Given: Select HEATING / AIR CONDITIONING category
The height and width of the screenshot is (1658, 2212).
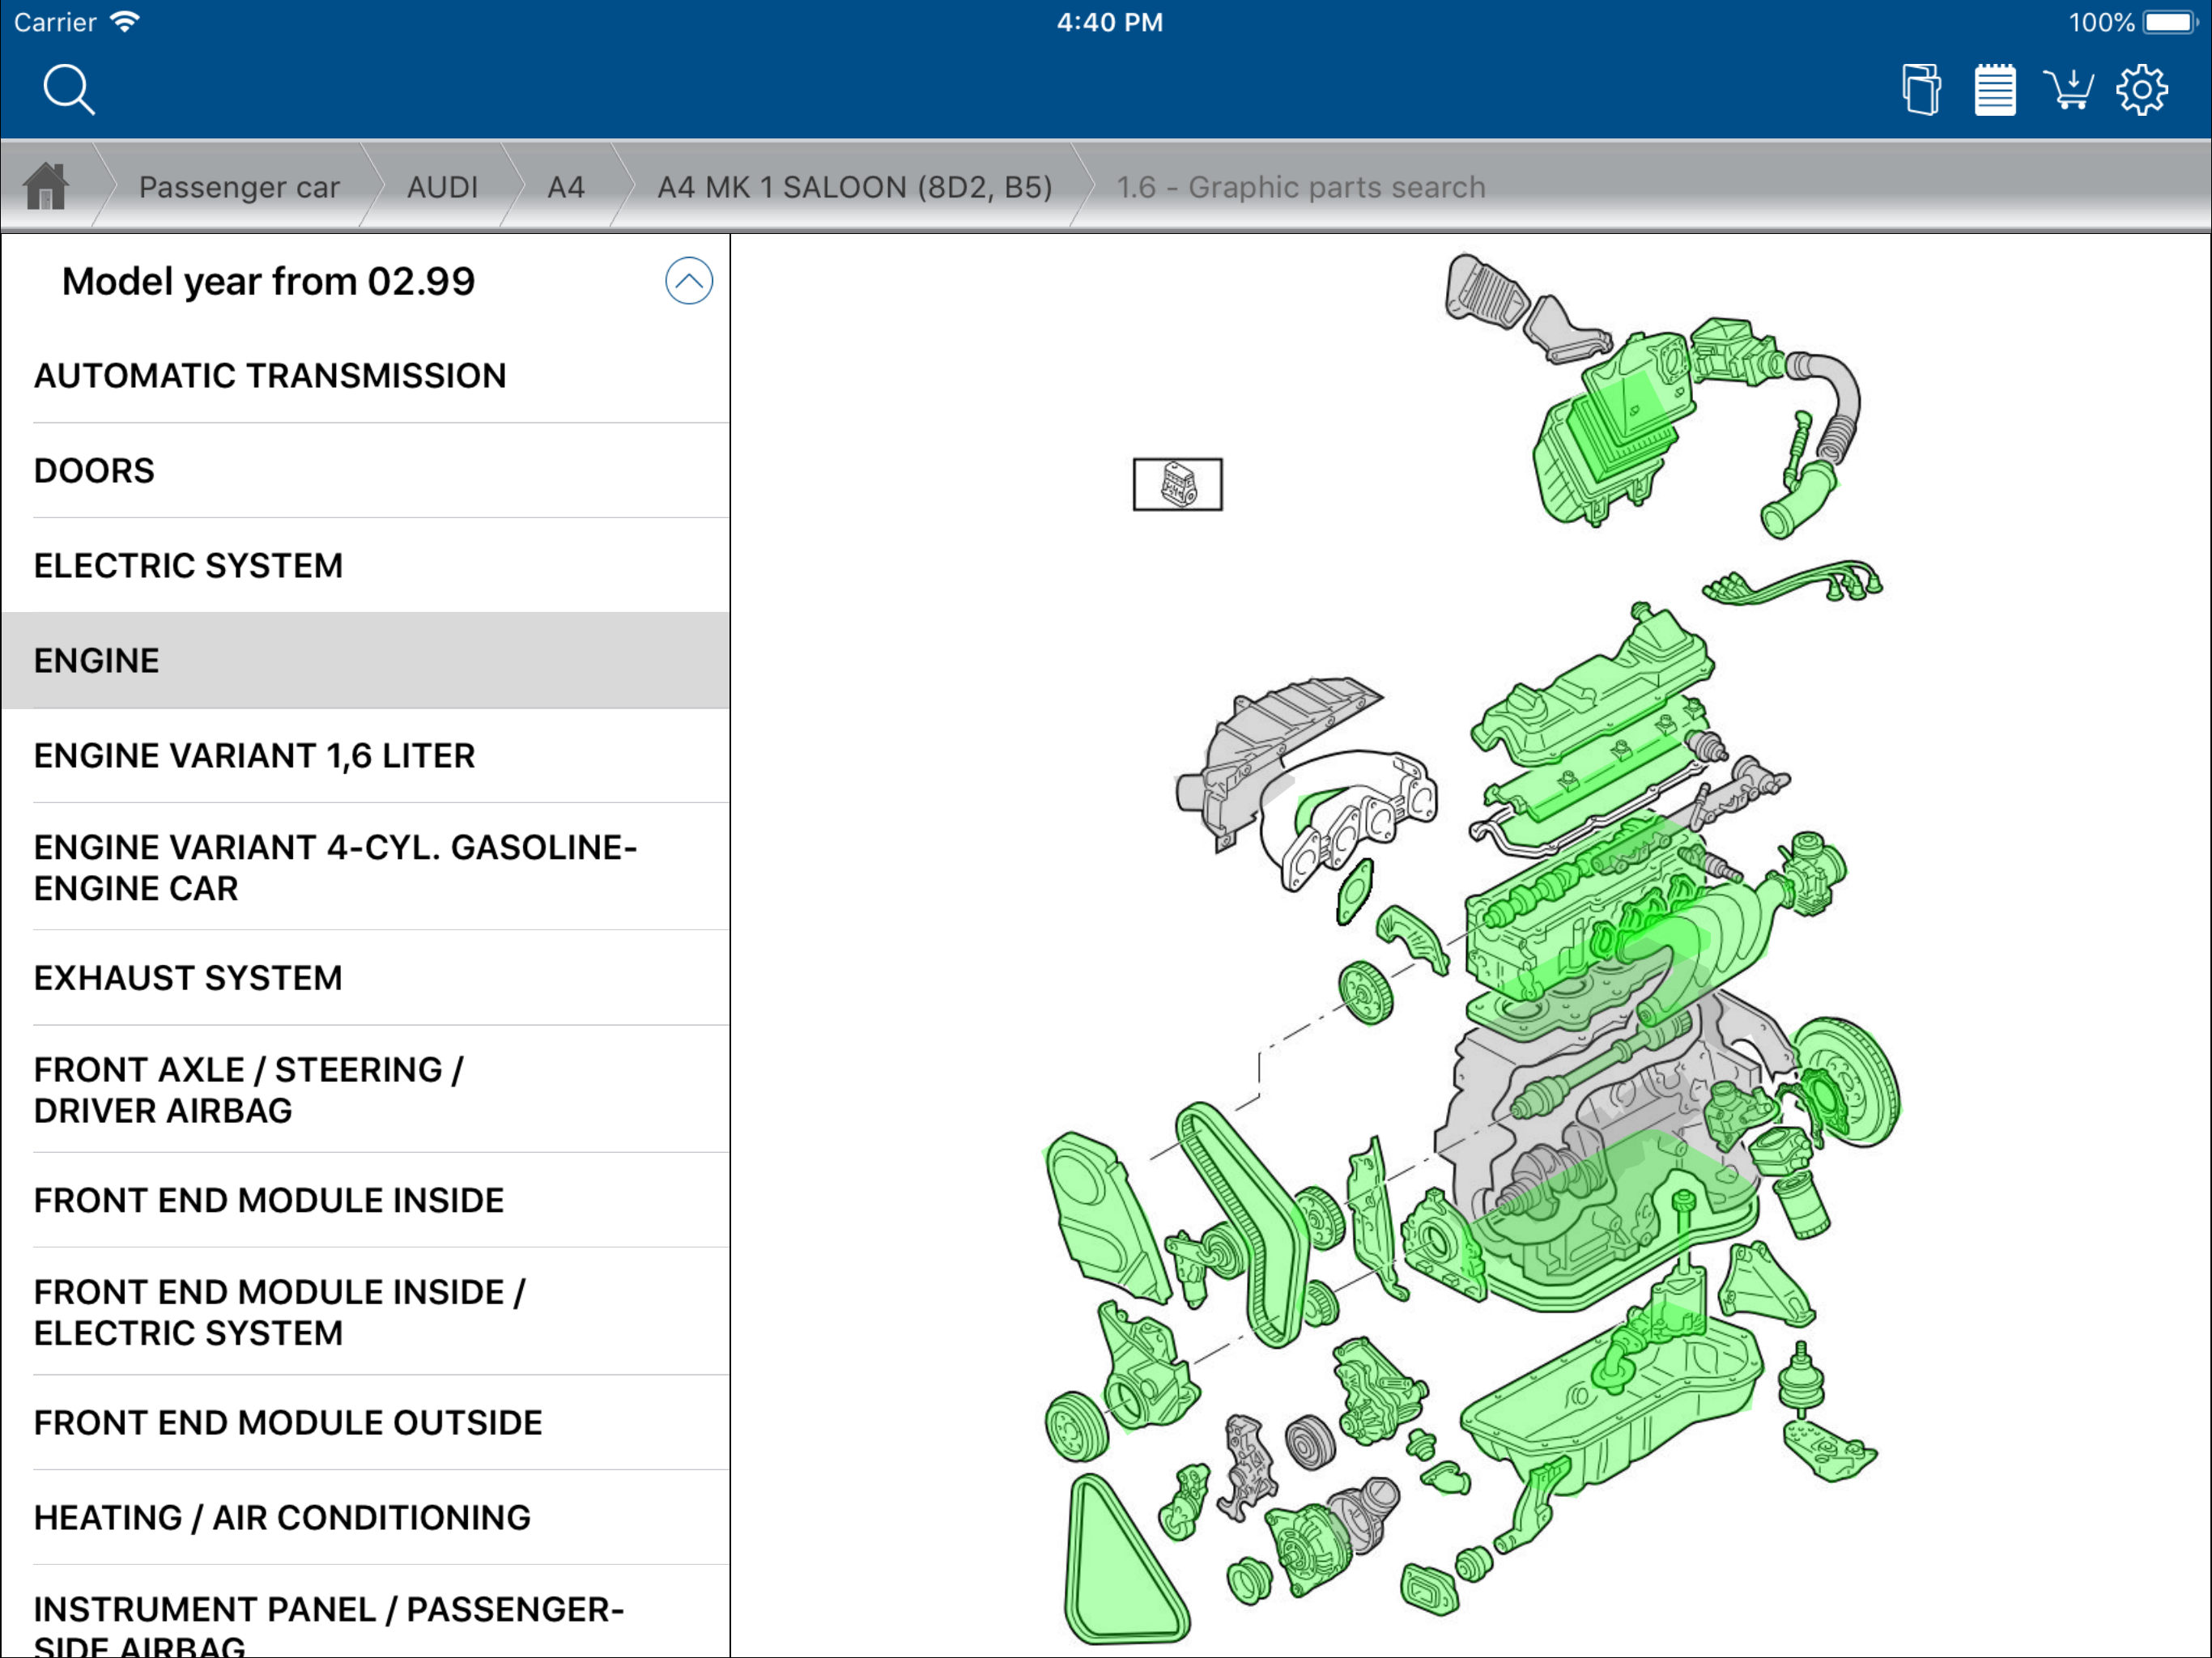Looking at the screenshot, I should click(x=282, y=1518).
